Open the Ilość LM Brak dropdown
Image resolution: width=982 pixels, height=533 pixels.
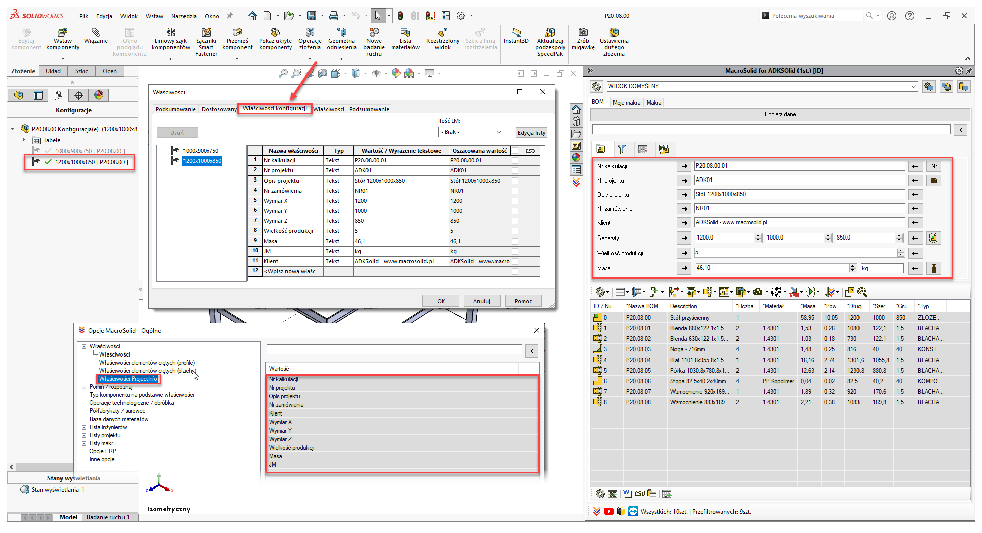(x=471, y=132)
